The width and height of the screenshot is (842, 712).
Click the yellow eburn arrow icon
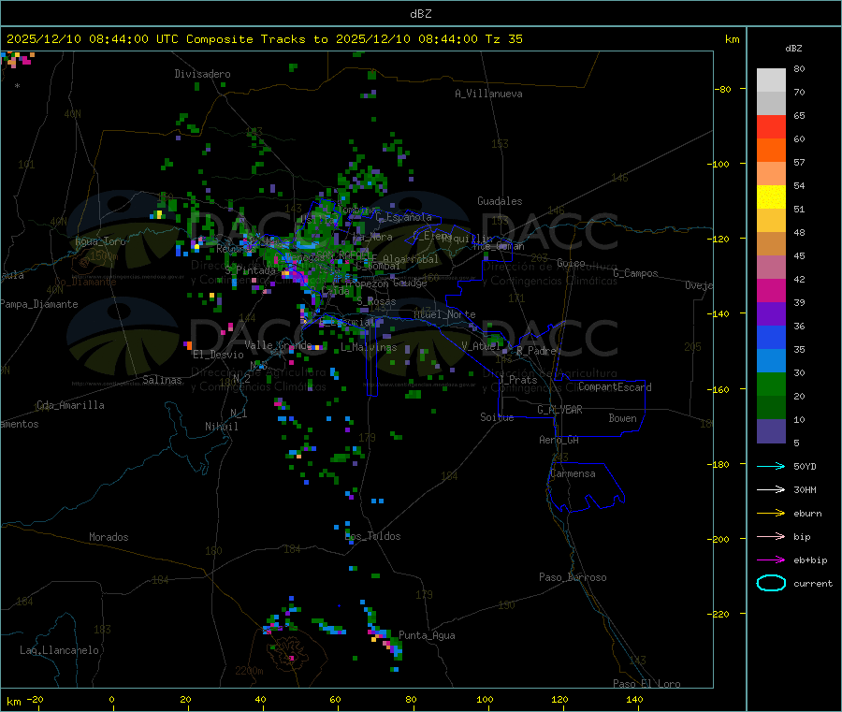tap(771, 514)
